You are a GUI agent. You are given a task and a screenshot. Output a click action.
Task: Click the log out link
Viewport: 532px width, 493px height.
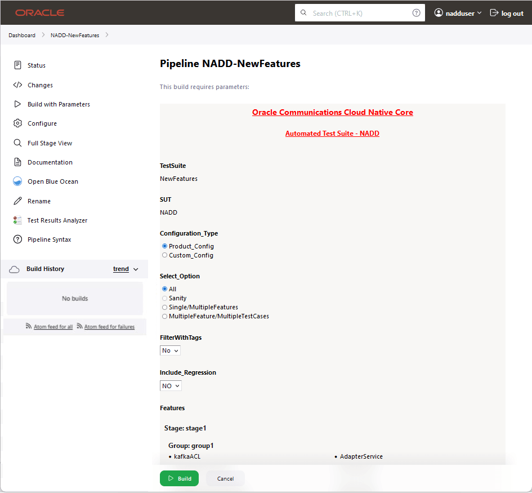click(512, 14)
